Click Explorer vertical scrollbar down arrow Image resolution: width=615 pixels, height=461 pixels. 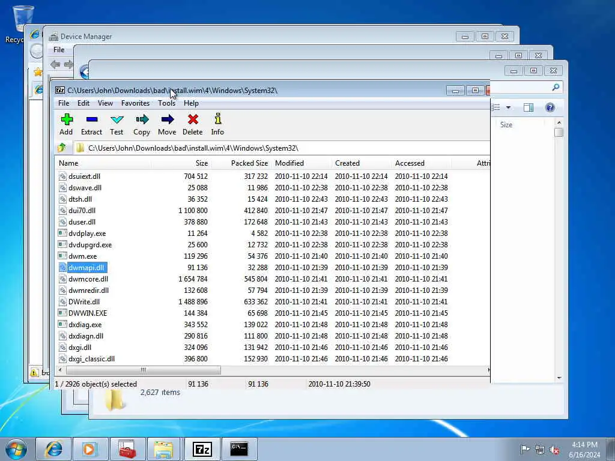pos(559,378)
